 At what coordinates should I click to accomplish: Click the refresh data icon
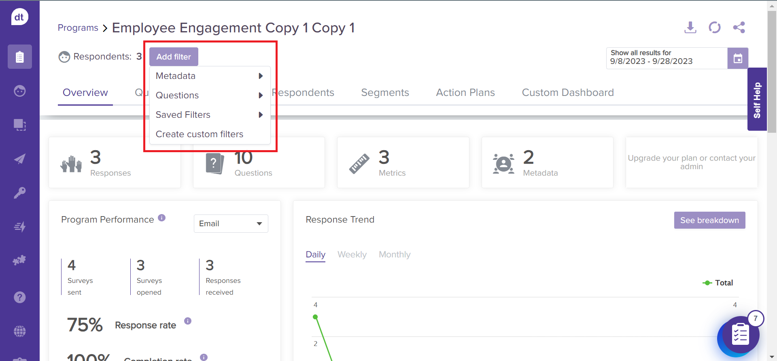(x=714, y=28)
